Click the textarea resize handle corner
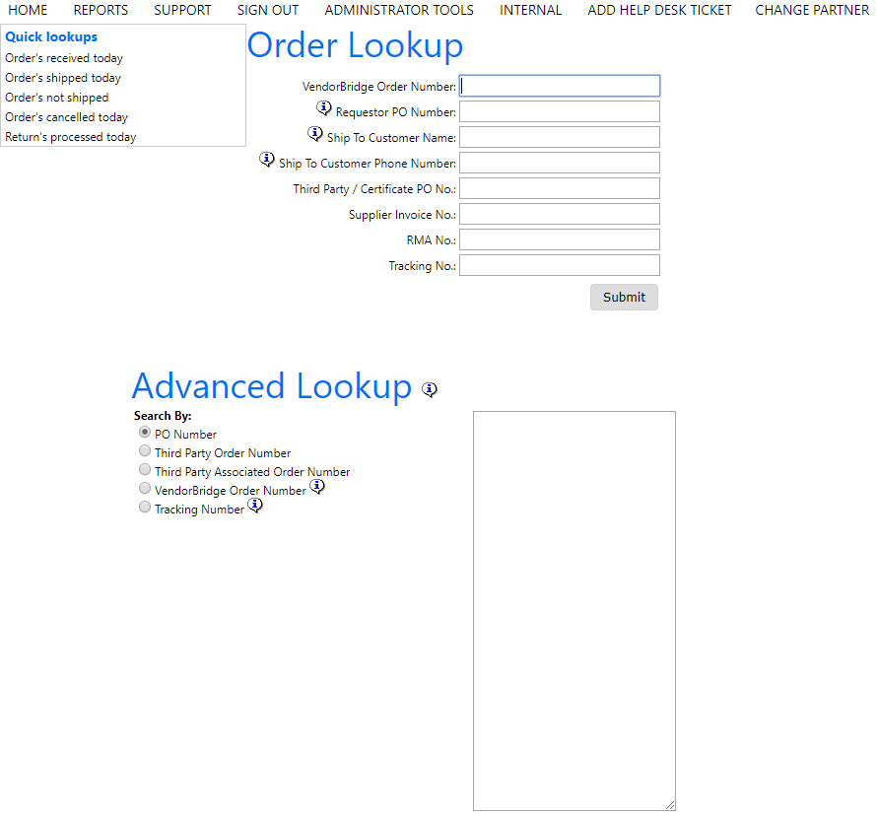Viewport: 877px width, 817px height. [x=671, y=806]
